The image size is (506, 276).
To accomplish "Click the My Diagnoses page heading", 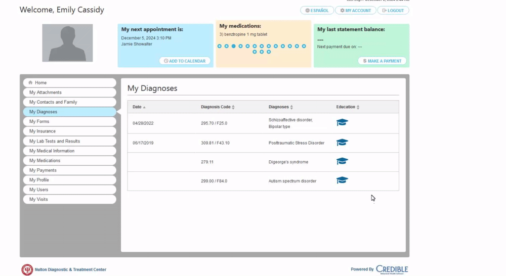I will tap(152, 88).
